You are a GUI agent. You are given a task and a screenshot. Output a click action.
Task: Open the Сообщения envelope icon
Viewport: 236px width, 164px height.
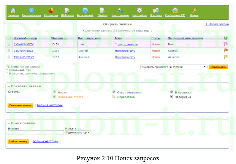(x=175, y=10)
